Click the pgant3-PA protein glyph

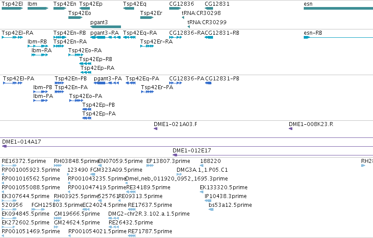[x=107, y=83]
